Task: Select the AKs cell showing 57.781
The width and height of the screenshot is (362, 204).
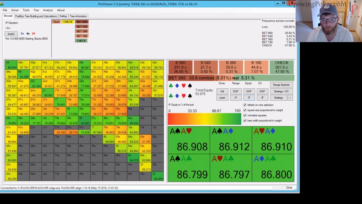Action: tap(23, 65)
